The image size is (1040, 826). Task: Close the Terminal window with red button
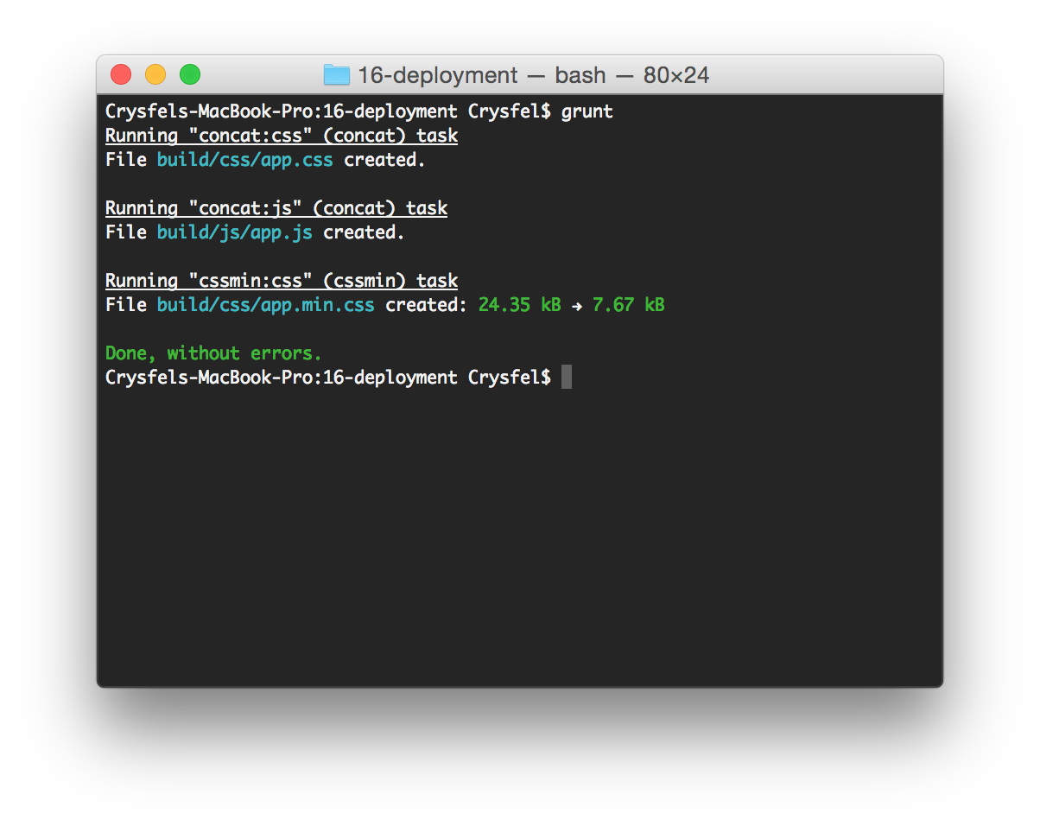click(121, 74)
